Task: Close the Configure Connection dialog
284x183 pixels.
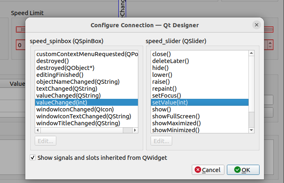Action: (x=257, y=25)
